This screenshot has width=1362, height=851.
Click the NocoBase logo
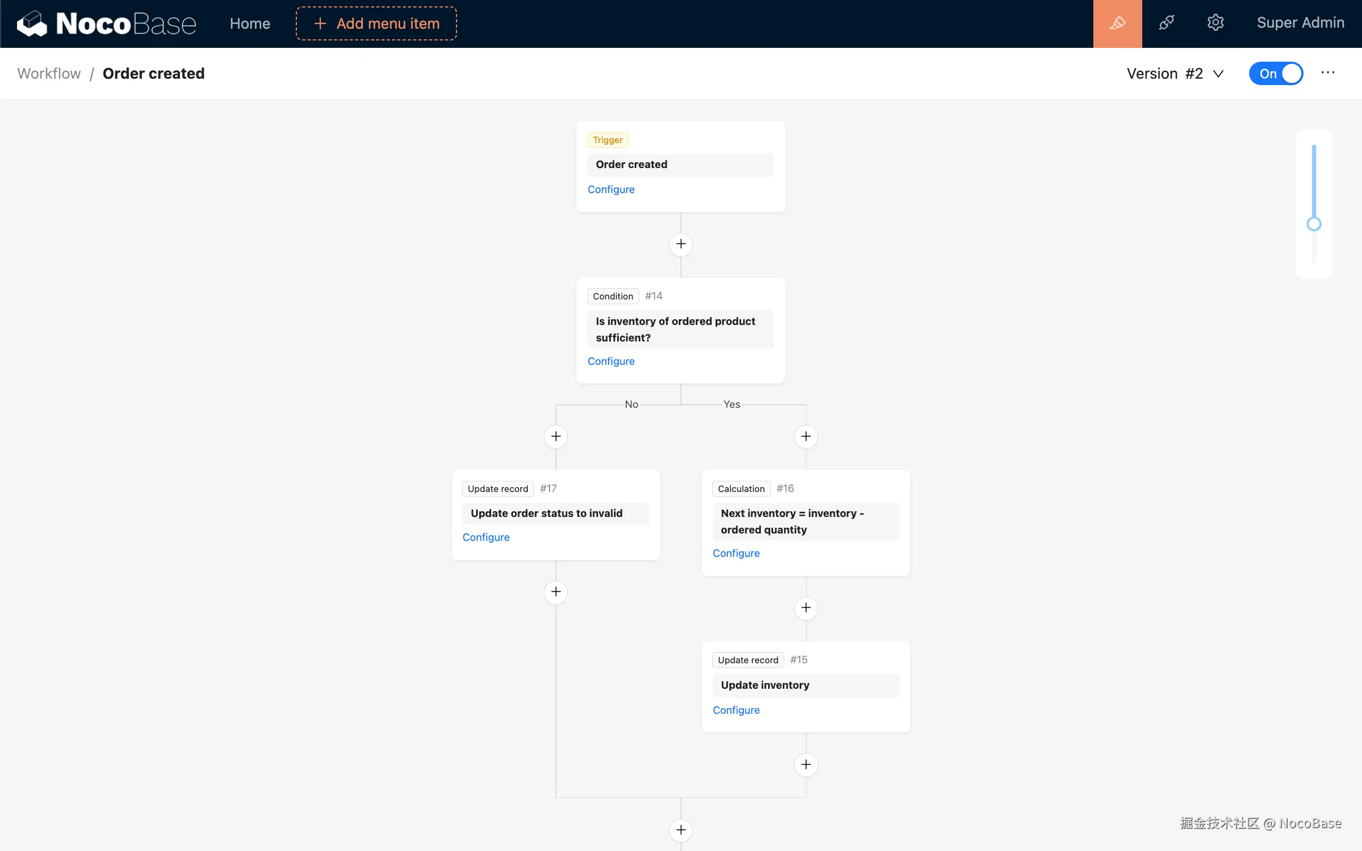[106, 23]
